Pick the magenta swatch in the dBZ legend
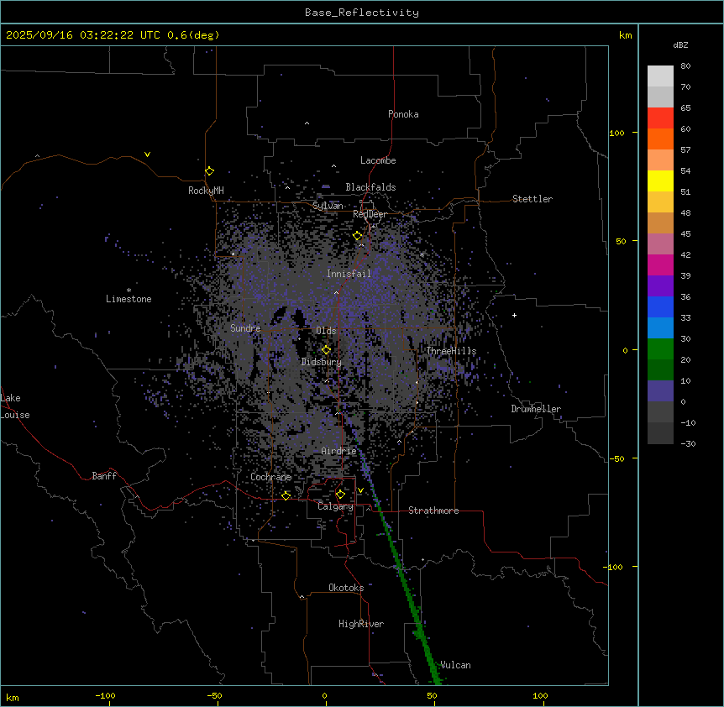 click(x=660, y=264)
